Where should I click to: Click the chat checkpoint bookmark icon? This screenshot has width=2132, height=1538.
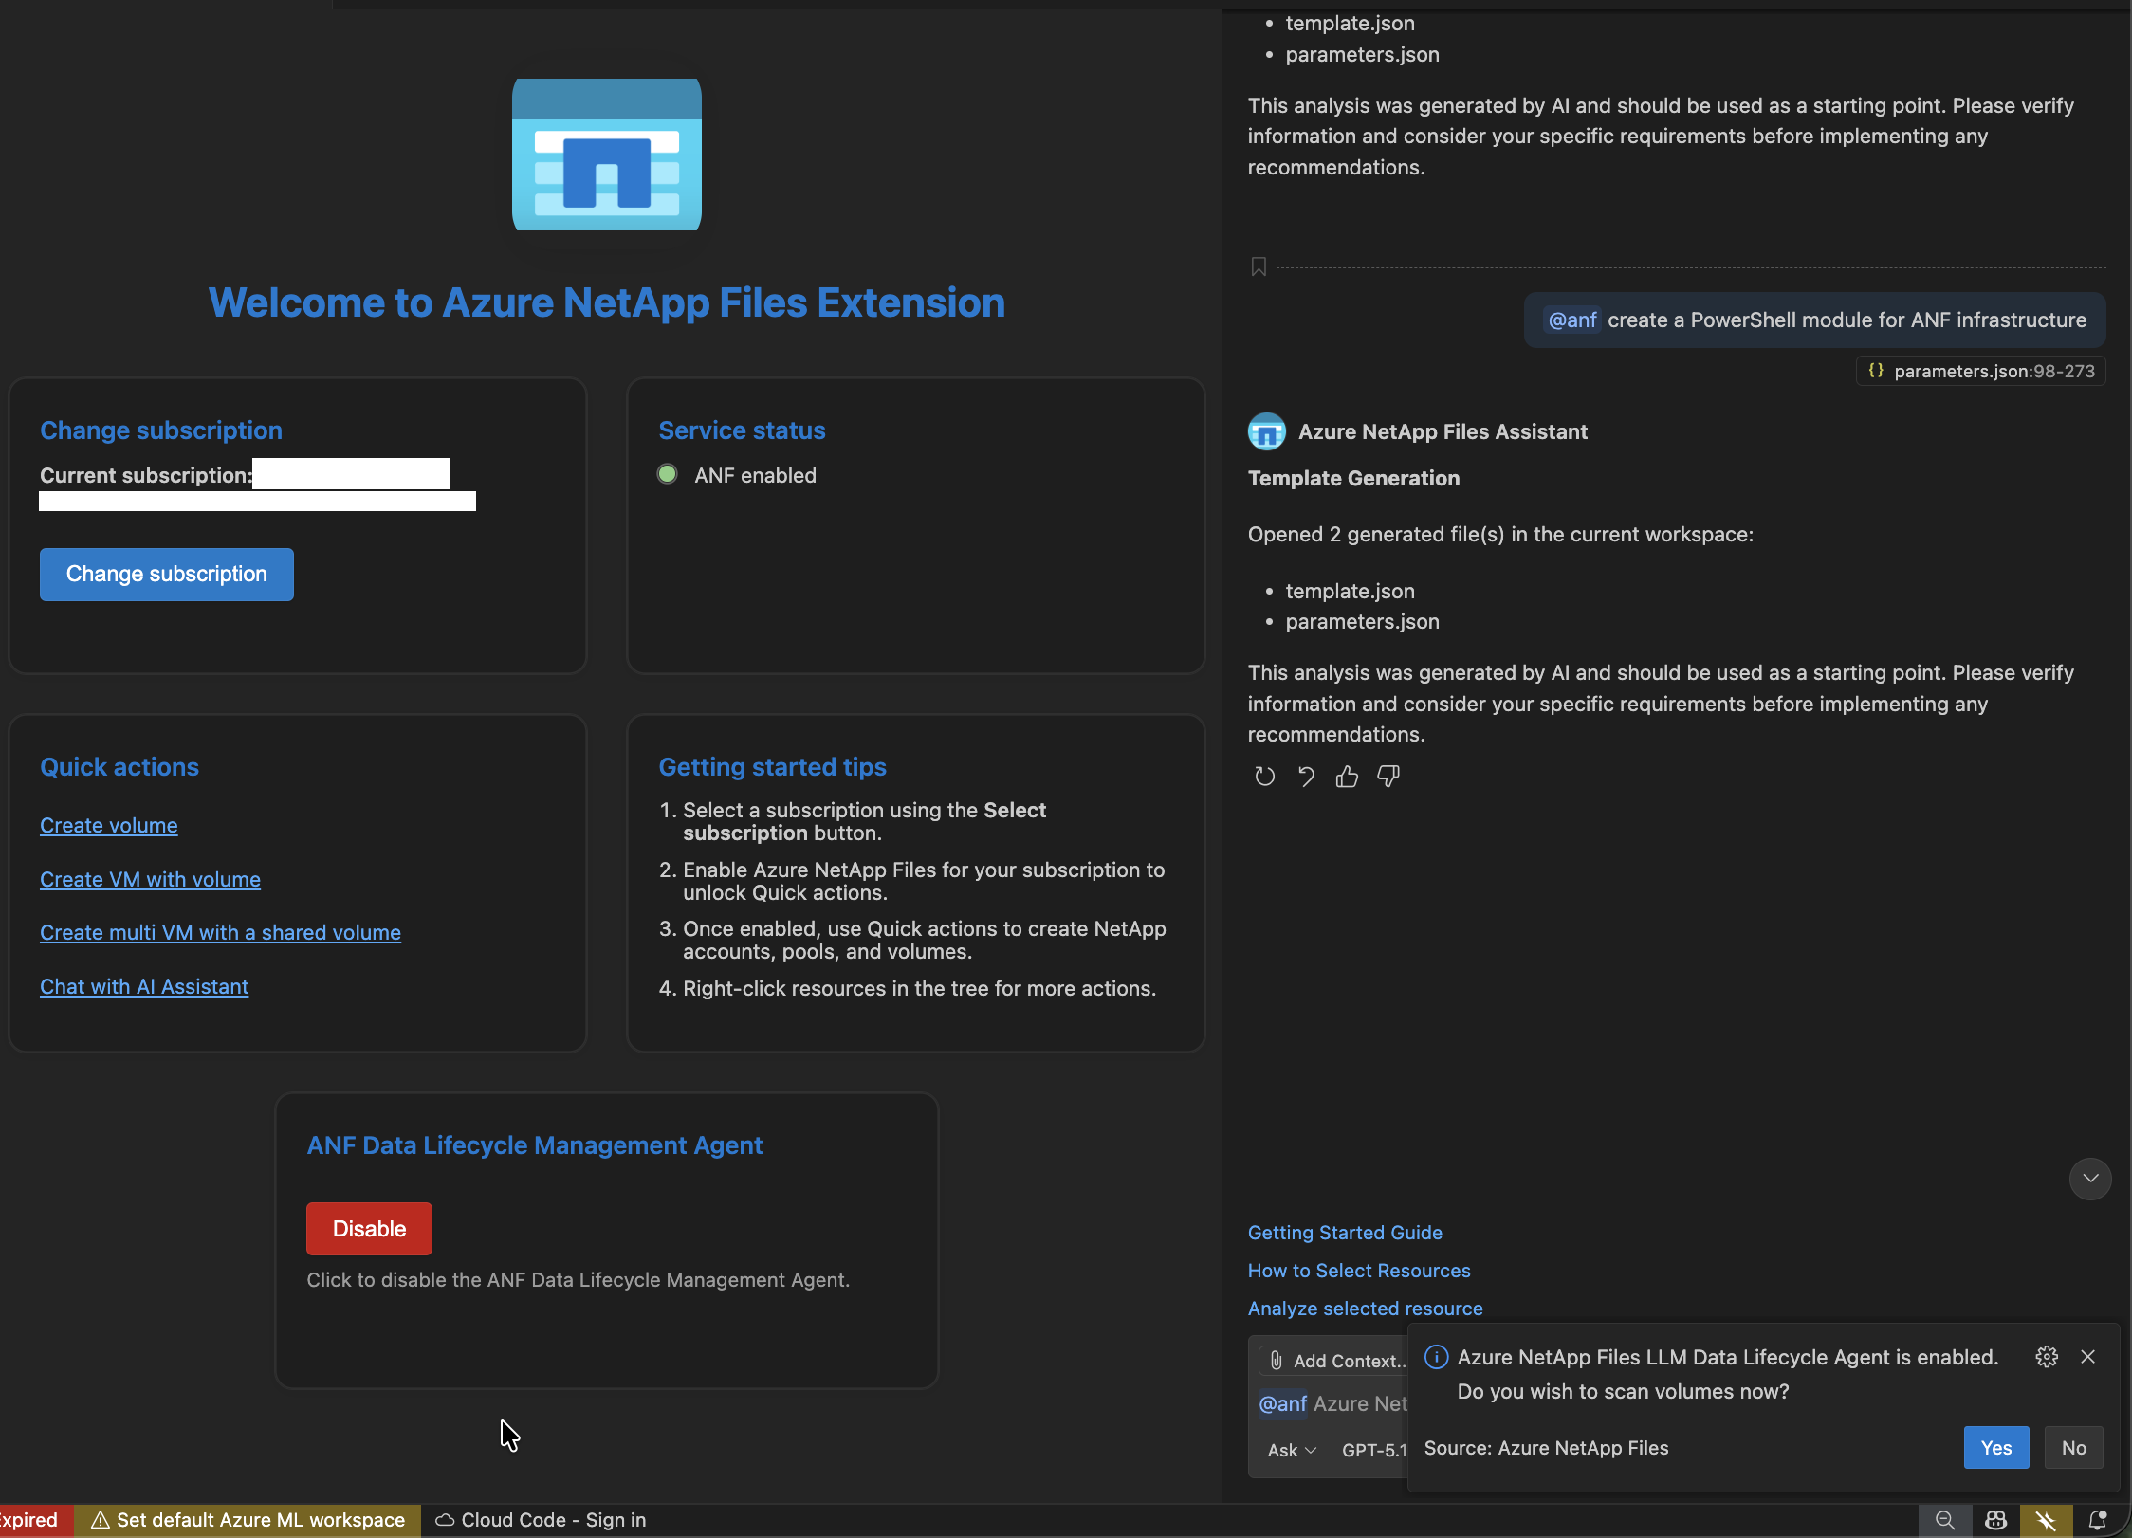pyautogui.click(x=1259, y=267)
